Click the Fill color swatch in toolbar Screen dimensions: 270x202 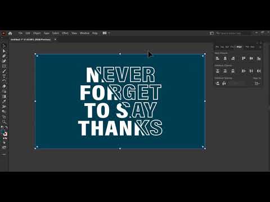pos(3,132)
